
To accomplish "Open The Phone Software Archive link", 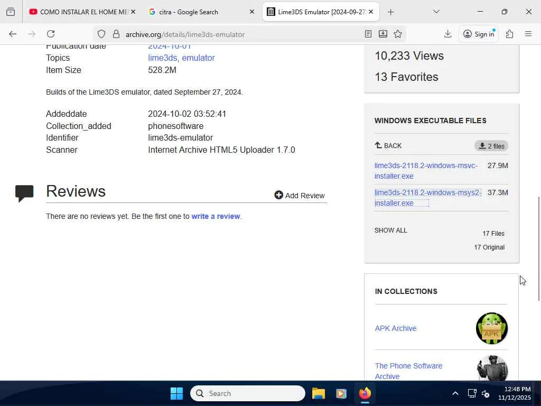I will (408, 371).
